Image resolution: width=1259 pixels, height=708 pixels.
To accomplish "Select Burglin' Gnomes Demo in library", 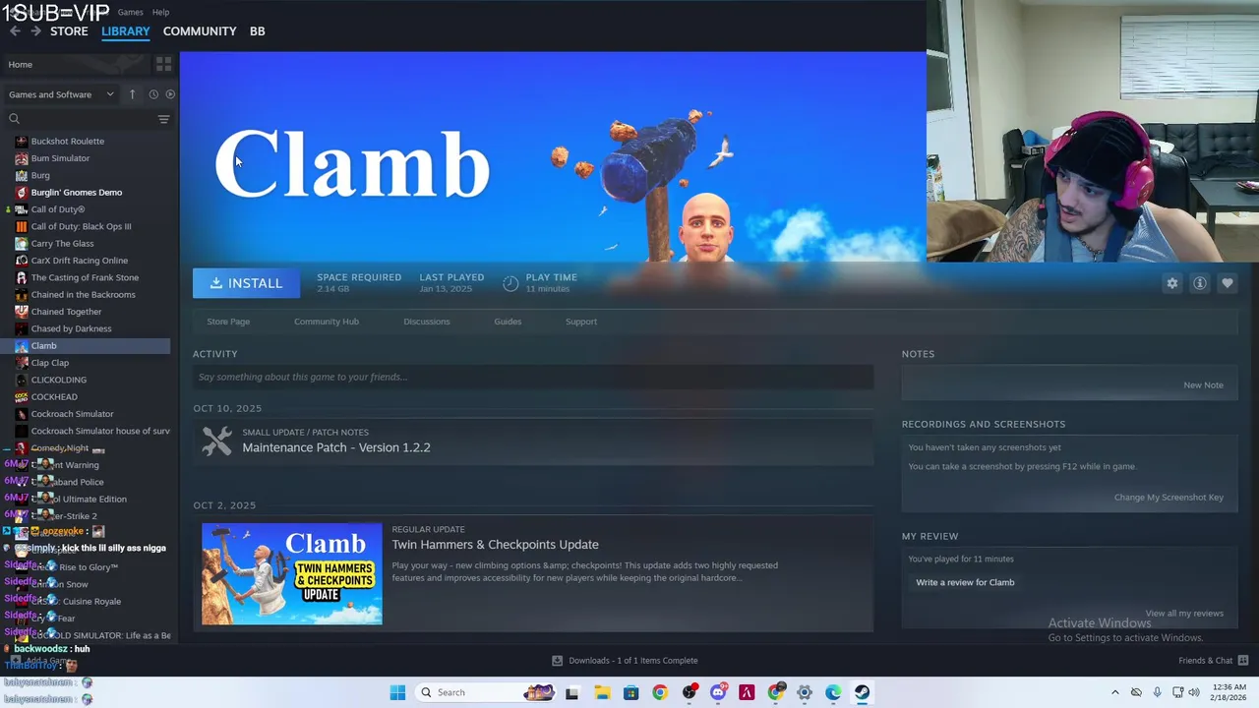I will (77, 193).
